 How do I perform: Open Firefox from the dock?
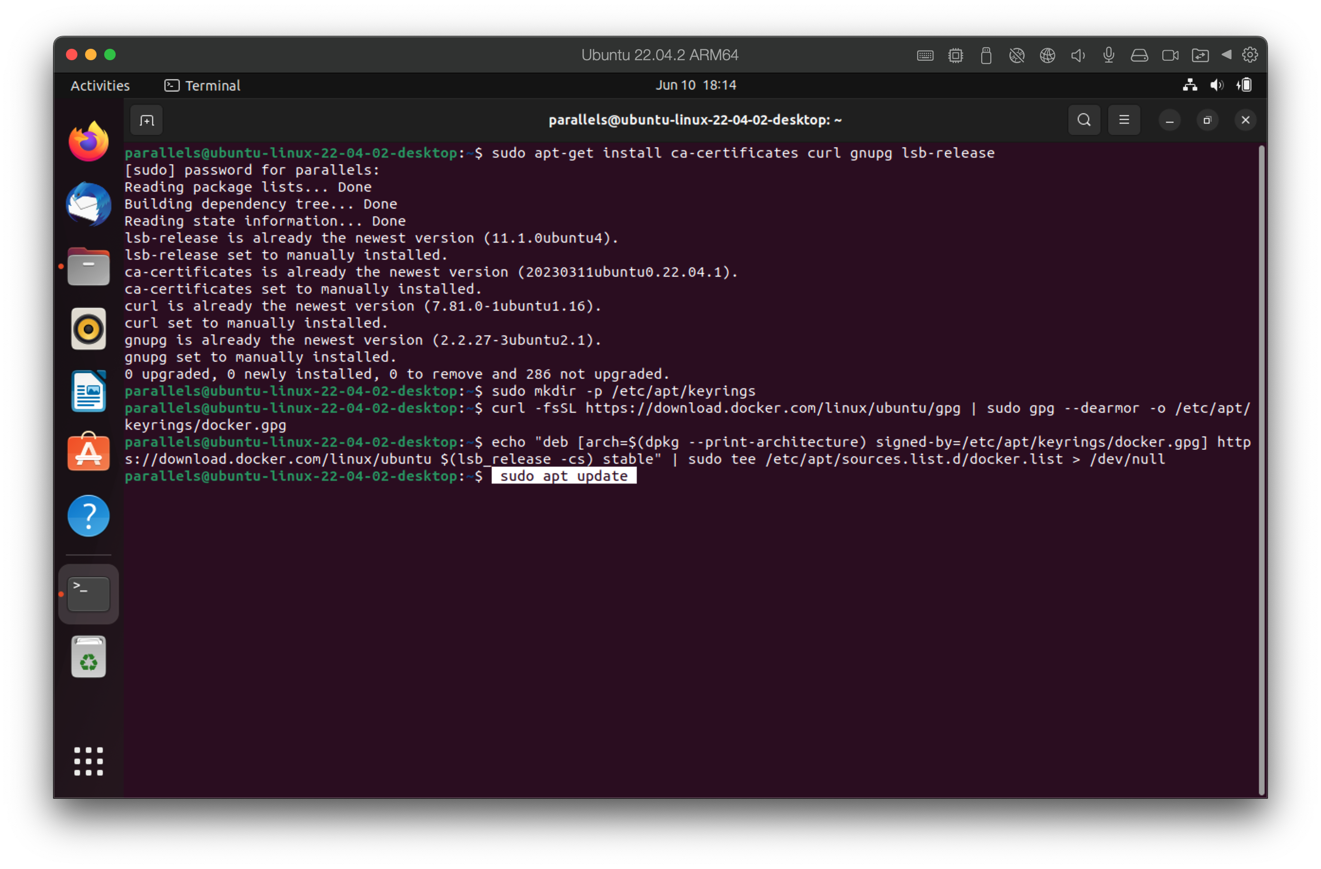(x=88, y=141)
